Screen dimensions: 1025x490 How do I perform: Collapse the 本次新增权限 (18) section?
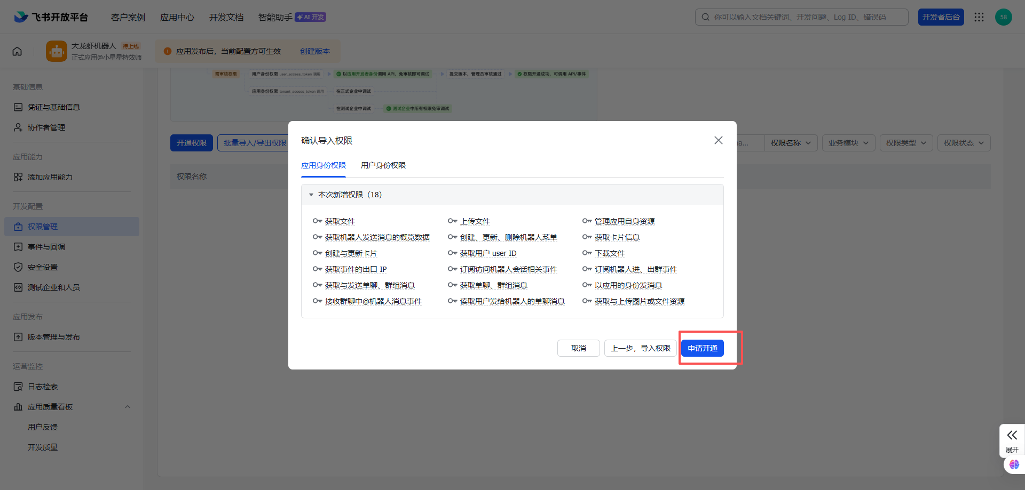(x=311, y=195)
